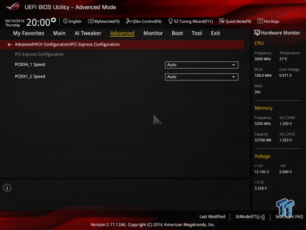Click the Qfan Control fan icon
Image resolution: width=306 pixels, height=230 pixels.
click(128, 21)
